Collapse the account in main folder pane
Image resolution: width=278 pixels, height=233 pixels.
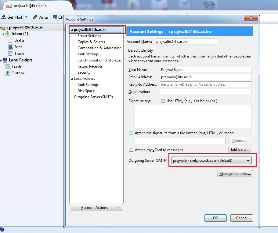coord(1,28)
